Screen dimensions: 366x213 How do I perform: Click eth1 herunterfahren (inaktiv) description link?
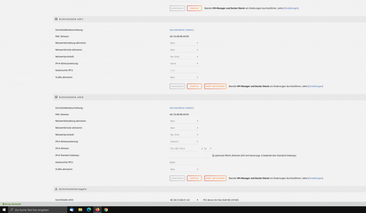[182, 30]
